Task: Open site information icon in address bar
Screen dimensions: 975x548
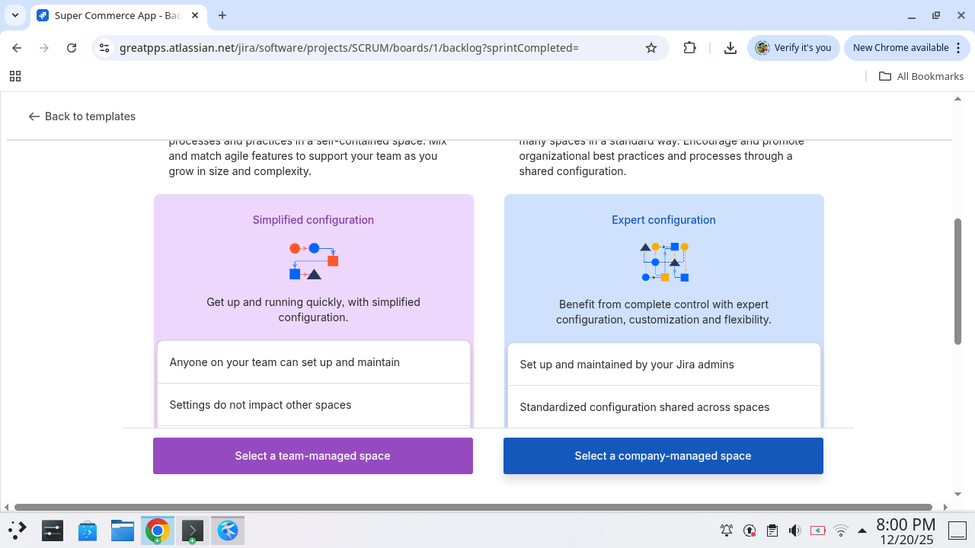Action: [x=105, y=48]
